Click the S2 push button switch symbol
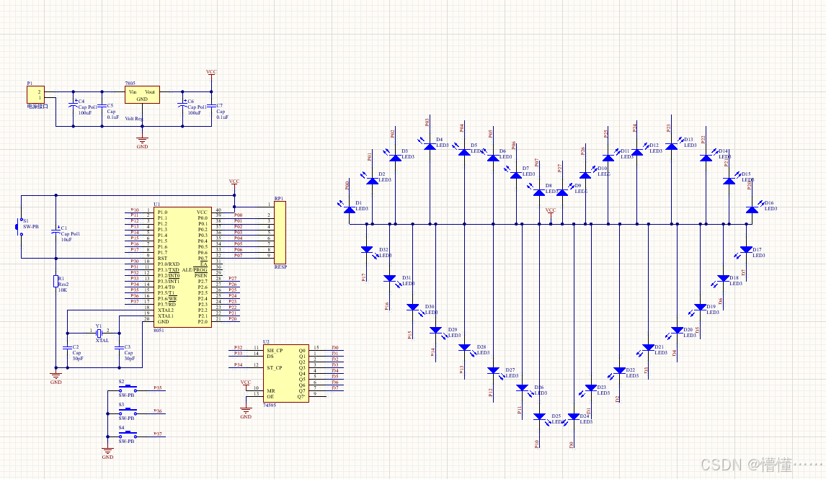 pyautogui.click(x=128, y=389)
